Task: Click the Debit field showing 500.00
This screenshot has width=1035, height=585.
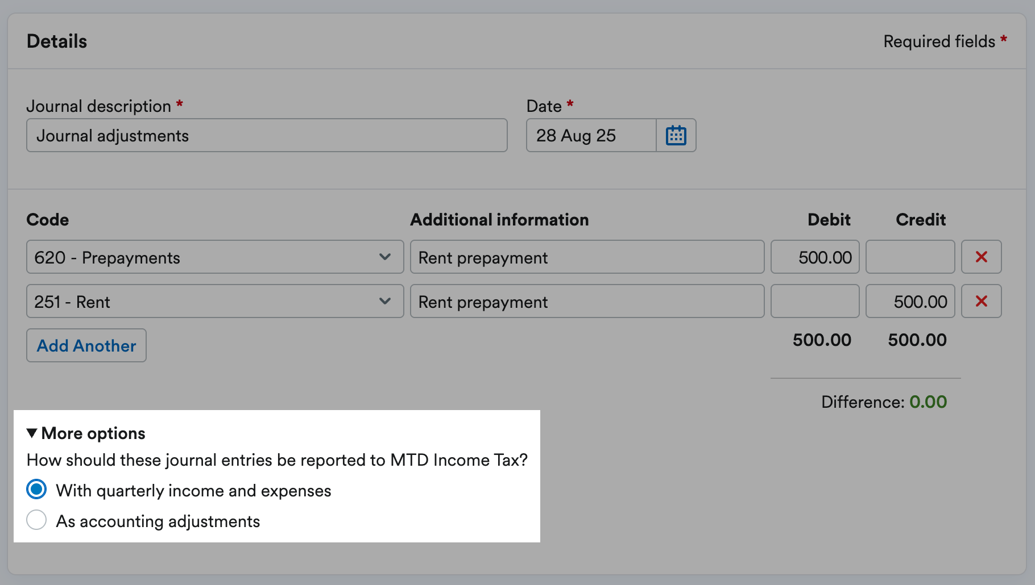Action: point(815,257)
